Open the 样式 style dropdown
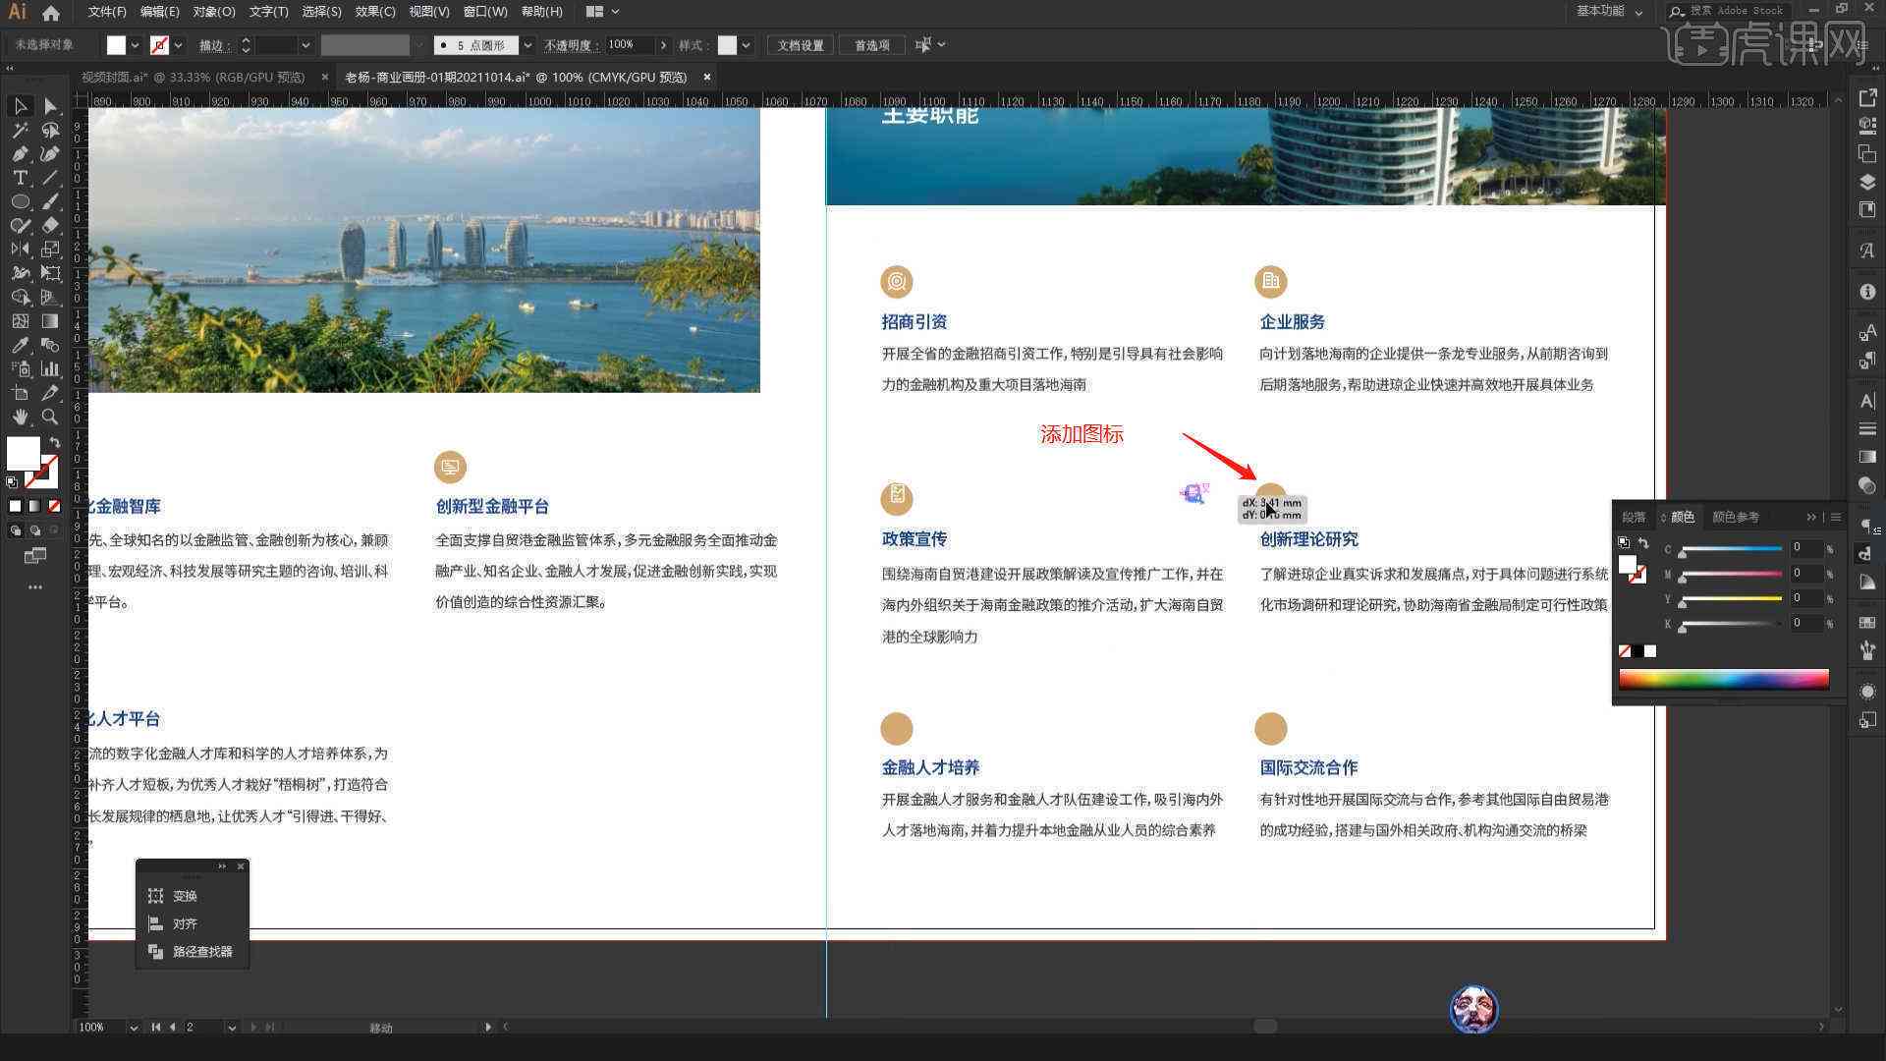 [x=747, y=45]
